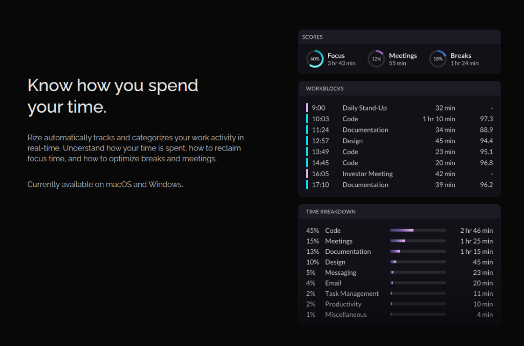This screenshot has height=346, width=524.
Task: Click the 88.9 workblock score
Action: tap(486, 130)
